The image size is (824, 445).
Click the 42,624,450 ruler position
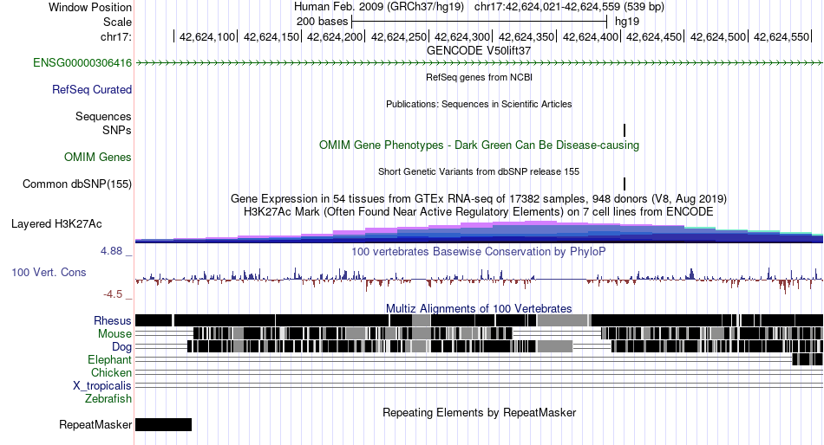point(654,36)
